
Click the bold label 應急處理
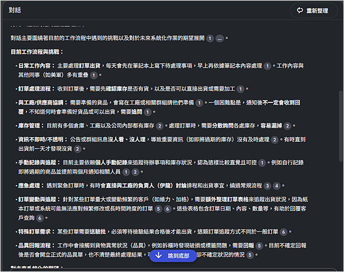[30, 186]
